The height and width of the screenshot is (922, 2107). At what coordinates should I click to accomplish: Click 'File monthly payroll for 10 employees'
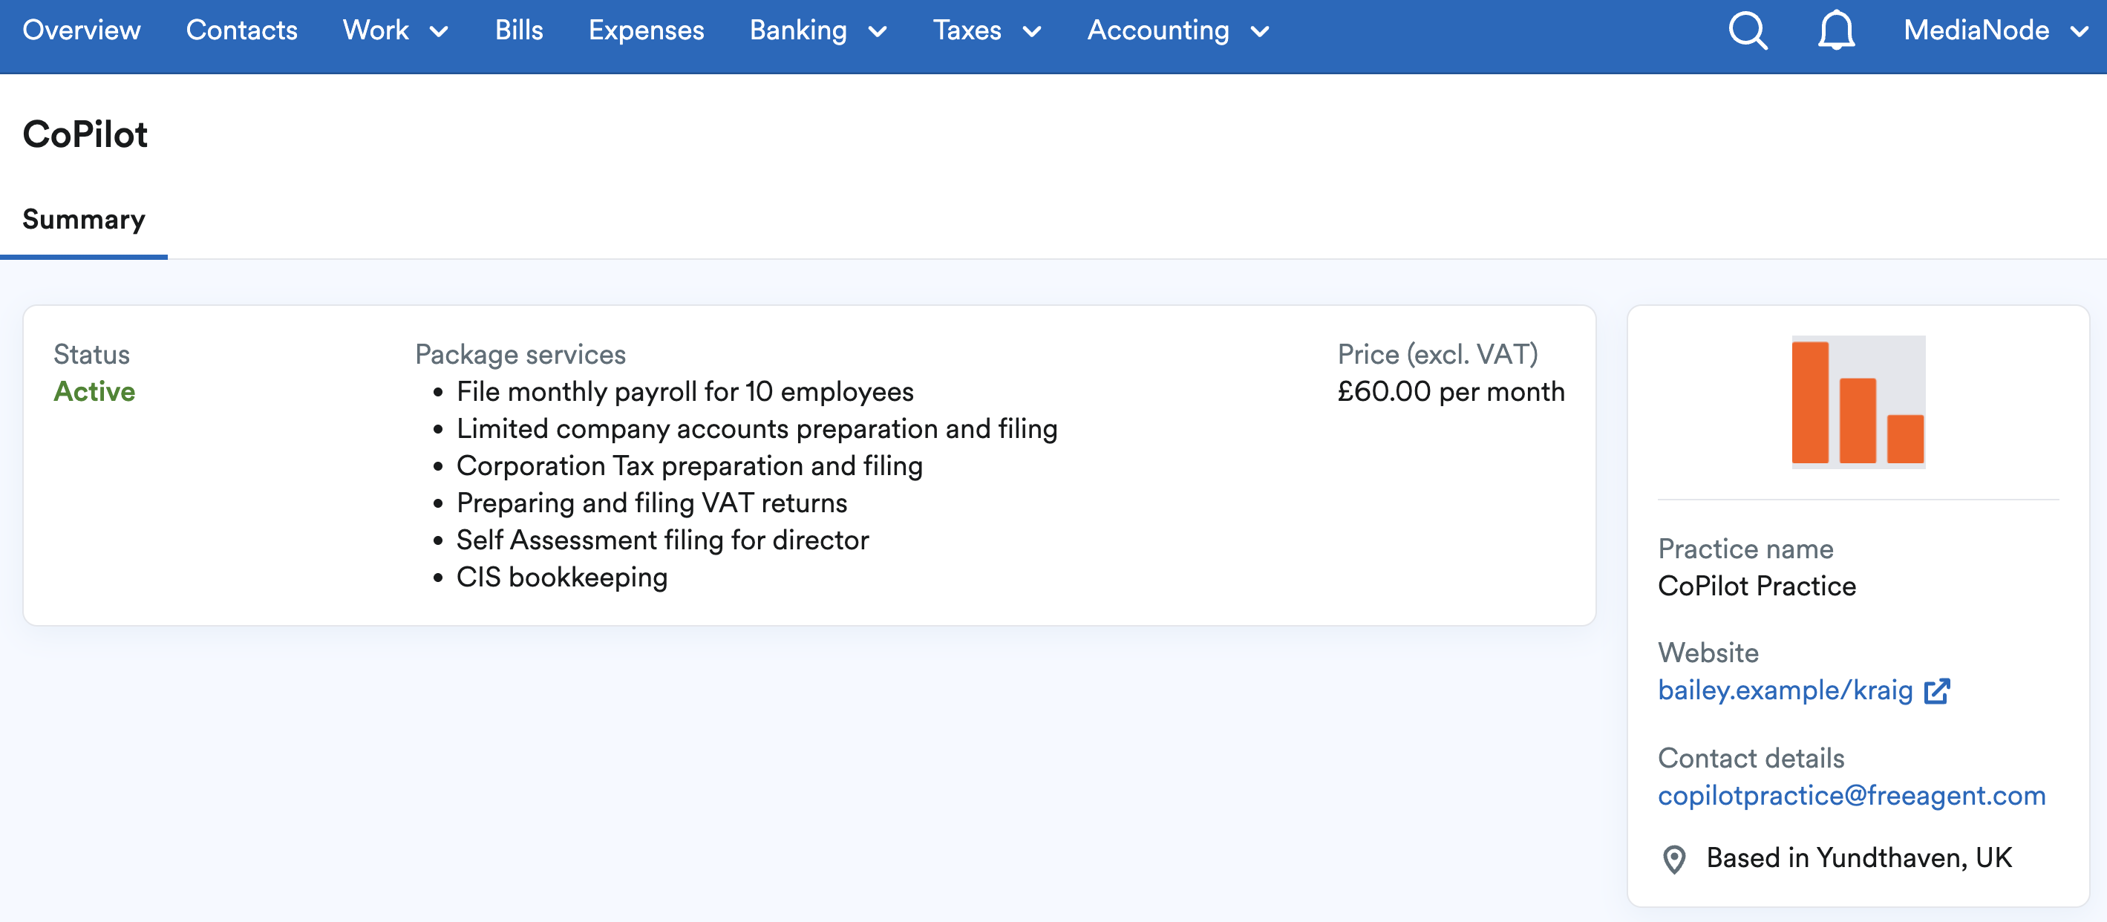click(685, 392)
